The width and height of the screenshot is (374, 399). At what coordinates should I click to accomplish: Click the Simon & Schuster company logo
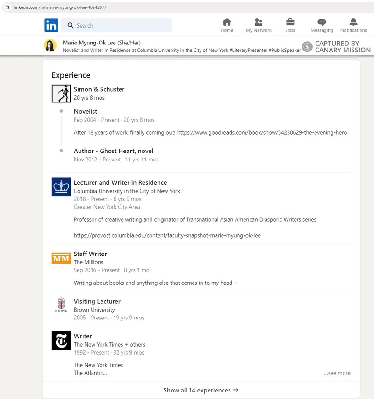(x=60, y=93)
